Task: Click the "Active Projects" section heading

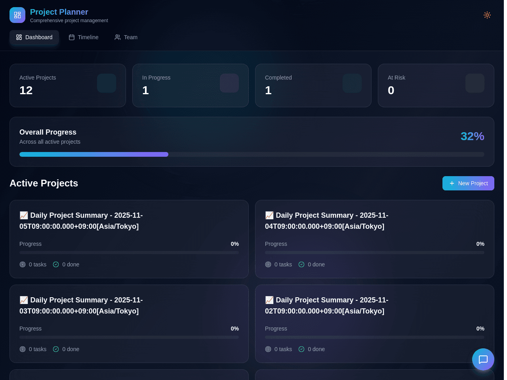Action: pyautogui.click(x=44, y=183)
